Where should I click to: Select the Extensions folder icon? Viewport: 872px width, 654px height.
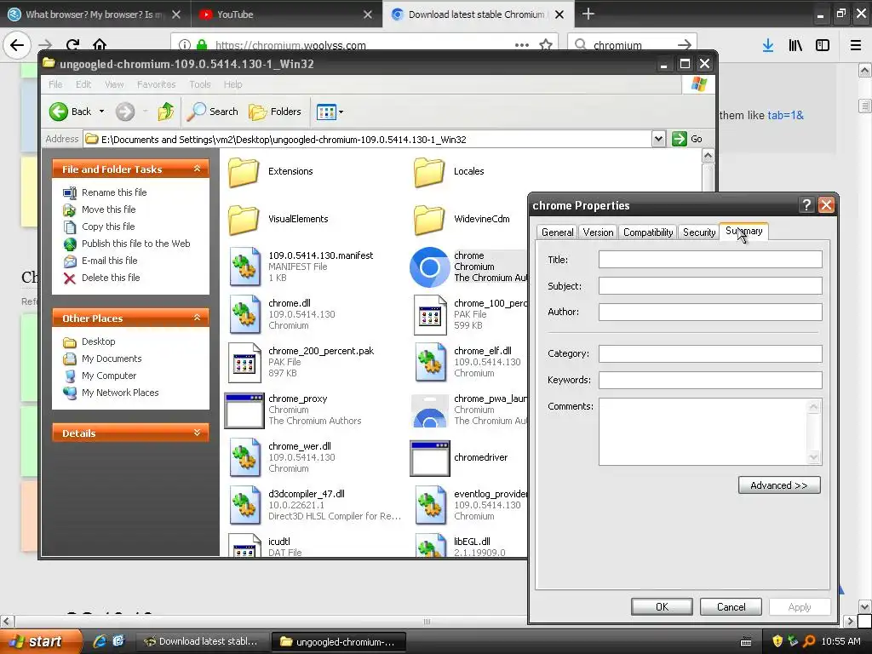244,172
